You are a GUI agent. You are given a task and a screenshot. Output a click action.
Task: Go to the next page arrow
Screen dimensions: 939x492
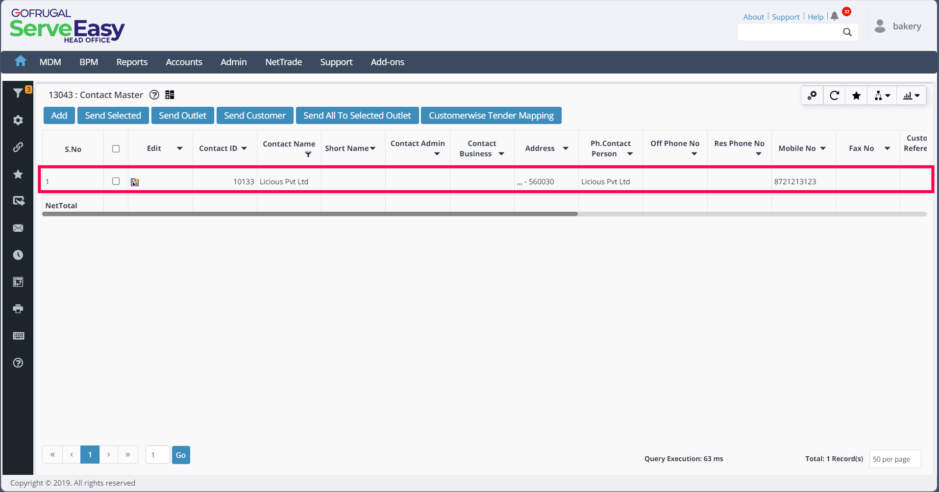click(109, 455)
